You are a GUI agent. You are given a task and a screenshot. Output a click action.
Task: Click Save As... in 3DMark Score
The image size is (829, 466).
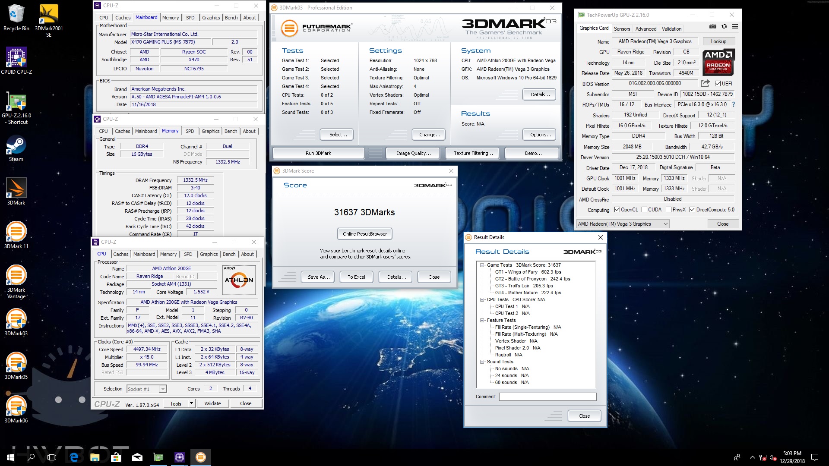click(319, 277)
